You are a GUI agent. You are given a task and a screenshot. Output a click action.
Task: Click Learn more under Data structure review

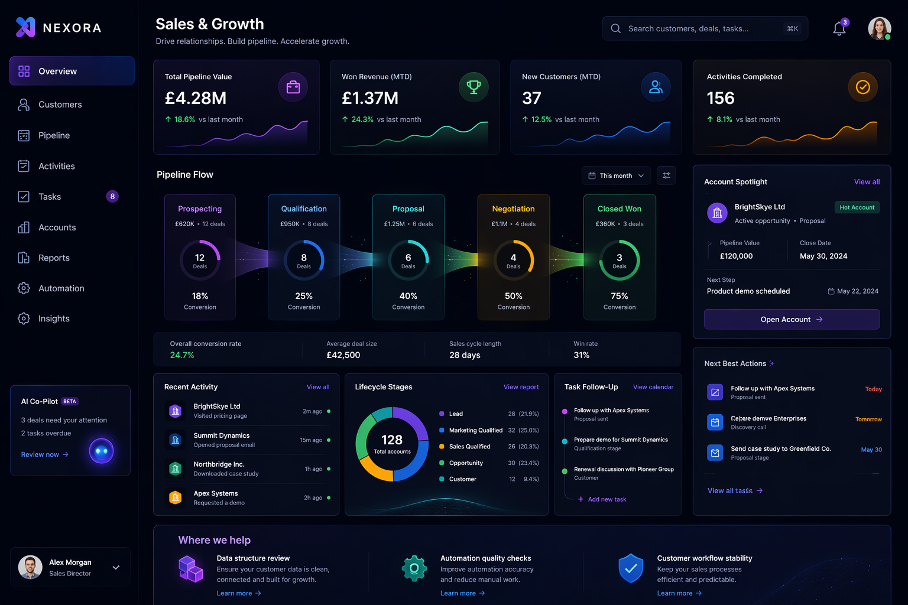[x=239, y=593]
